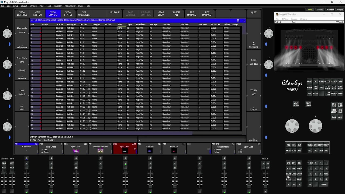Viewport: 345px width, 194px height.
Task: Click the X encoder wheel
Action: pyautogui.click(x=292, y=126)
